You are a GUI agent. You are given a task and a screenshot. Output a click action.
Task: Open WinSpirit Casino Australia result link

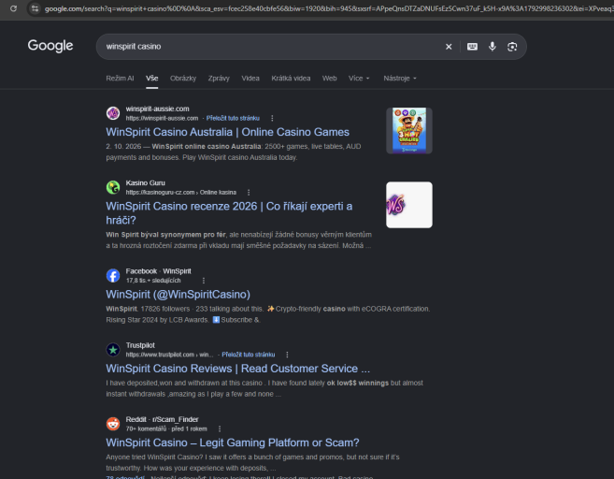(227, 132)
